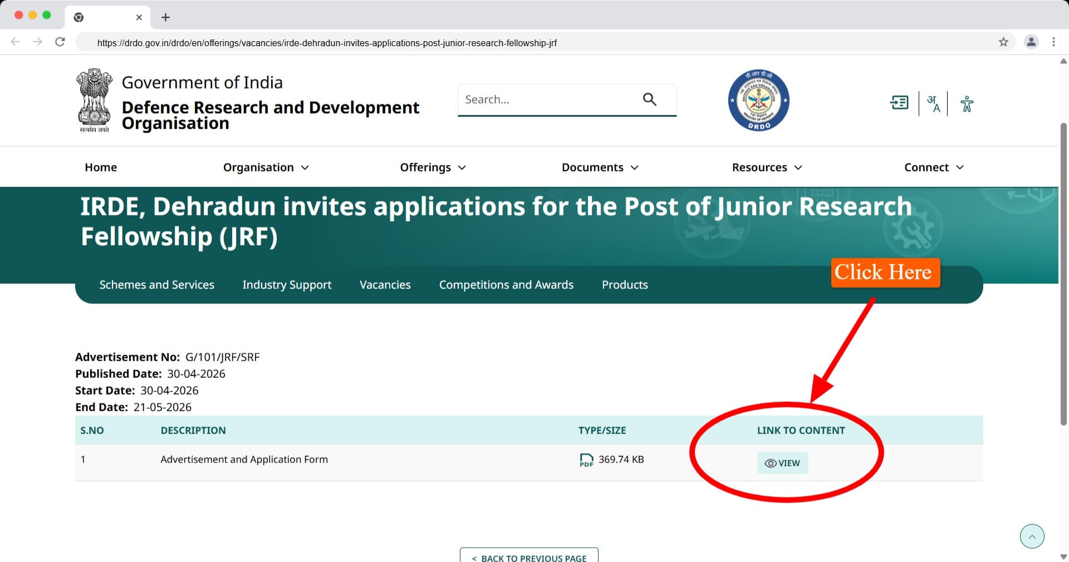Go back to the previous browser page

(16, 42)
